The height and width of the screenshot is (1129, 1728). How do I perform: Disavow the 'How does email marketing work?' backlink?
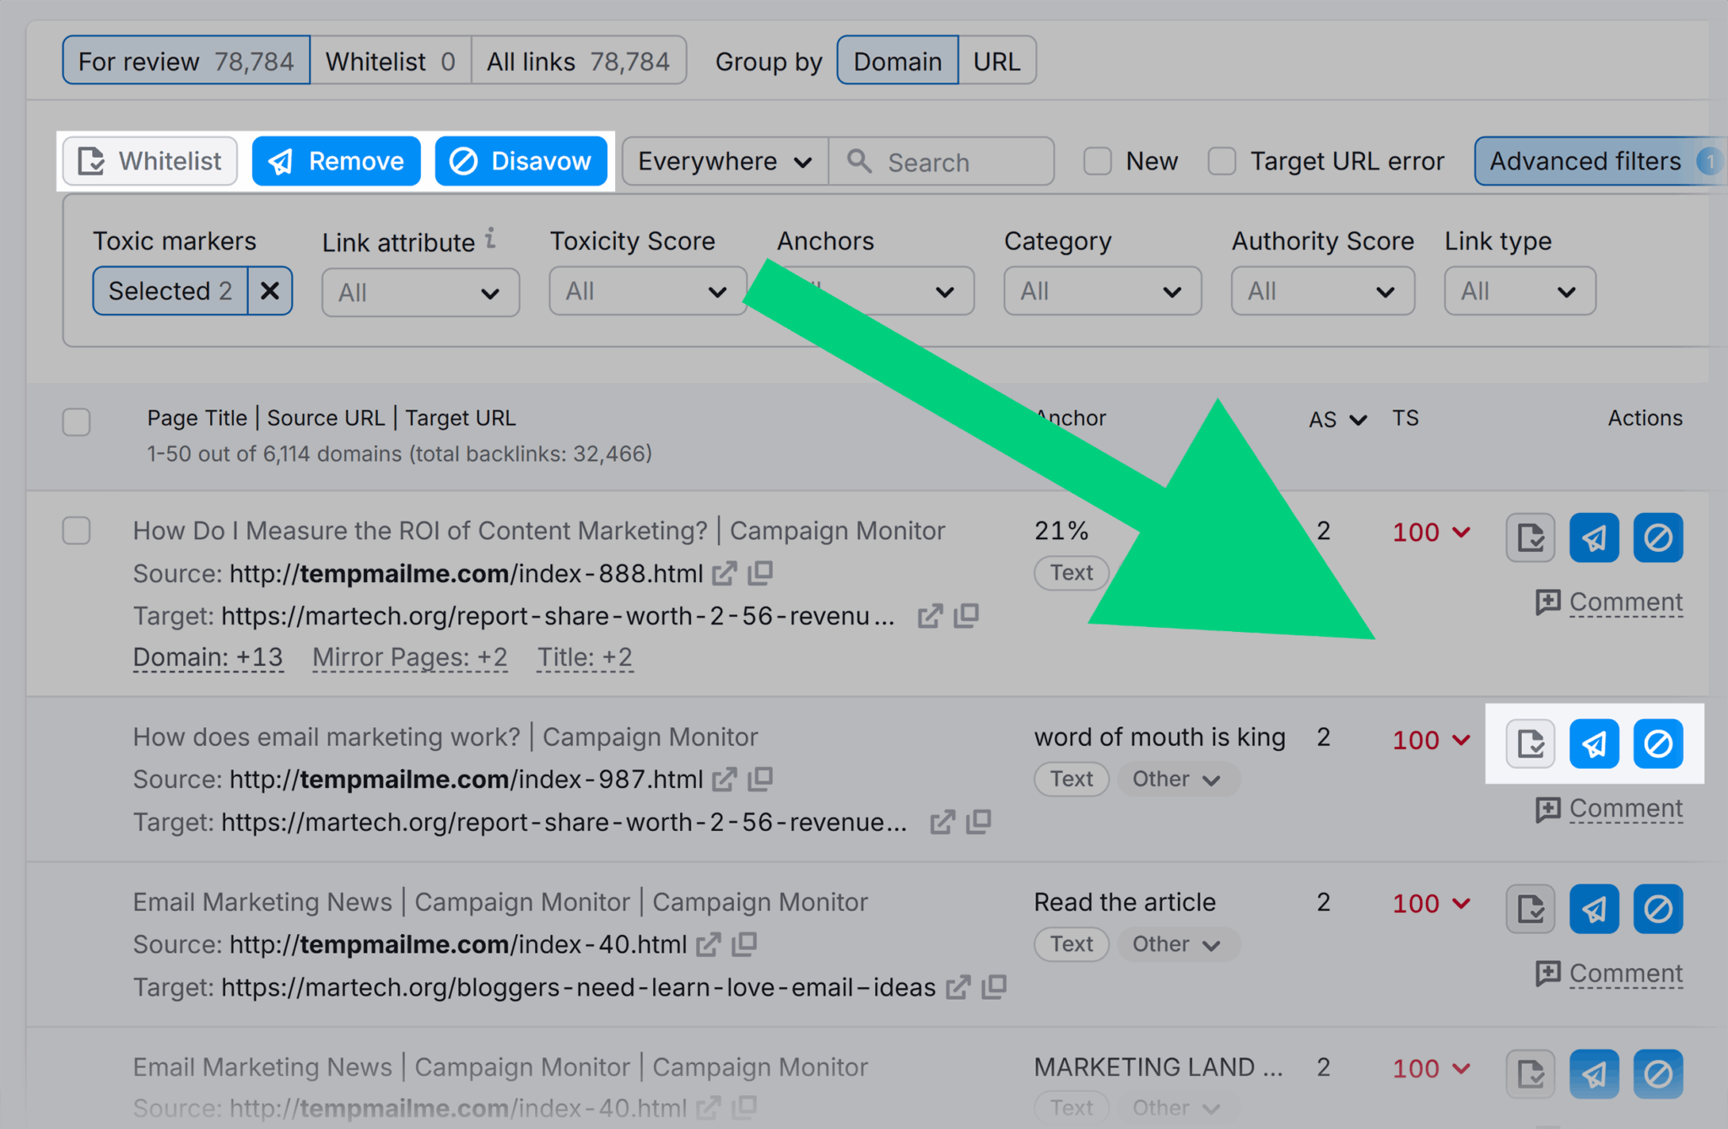(x=1657, y=743)
